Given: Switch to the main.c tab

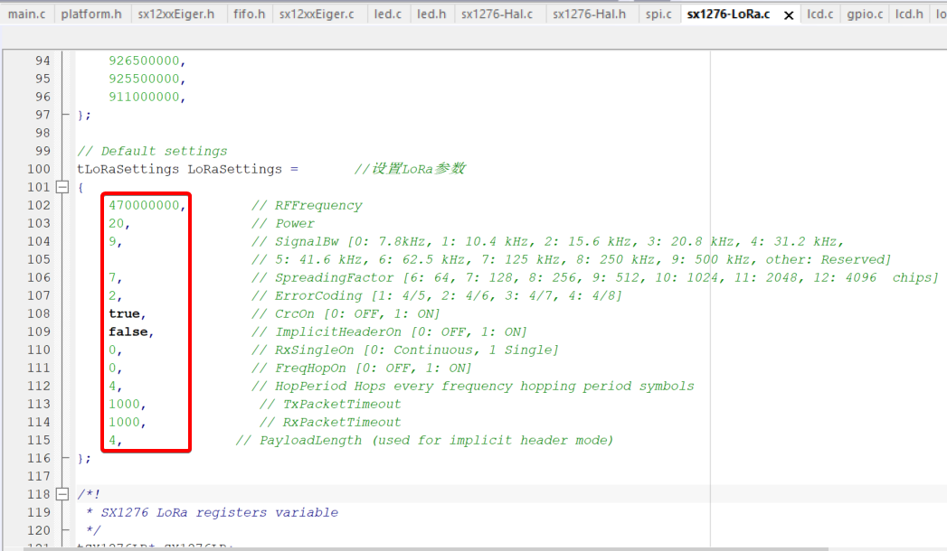Looking at the screenshot, I should point(26,14).
